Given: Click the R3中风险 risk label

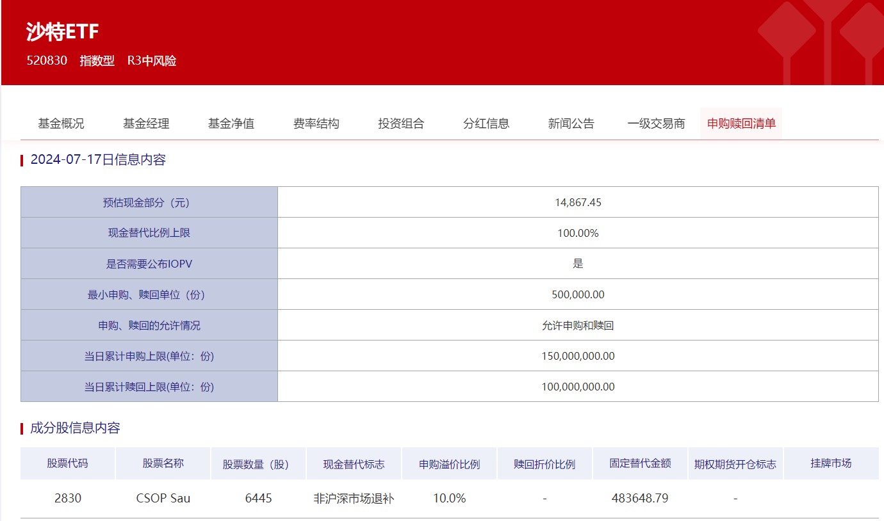Looking at the screenshot, I should click(152, 61).
